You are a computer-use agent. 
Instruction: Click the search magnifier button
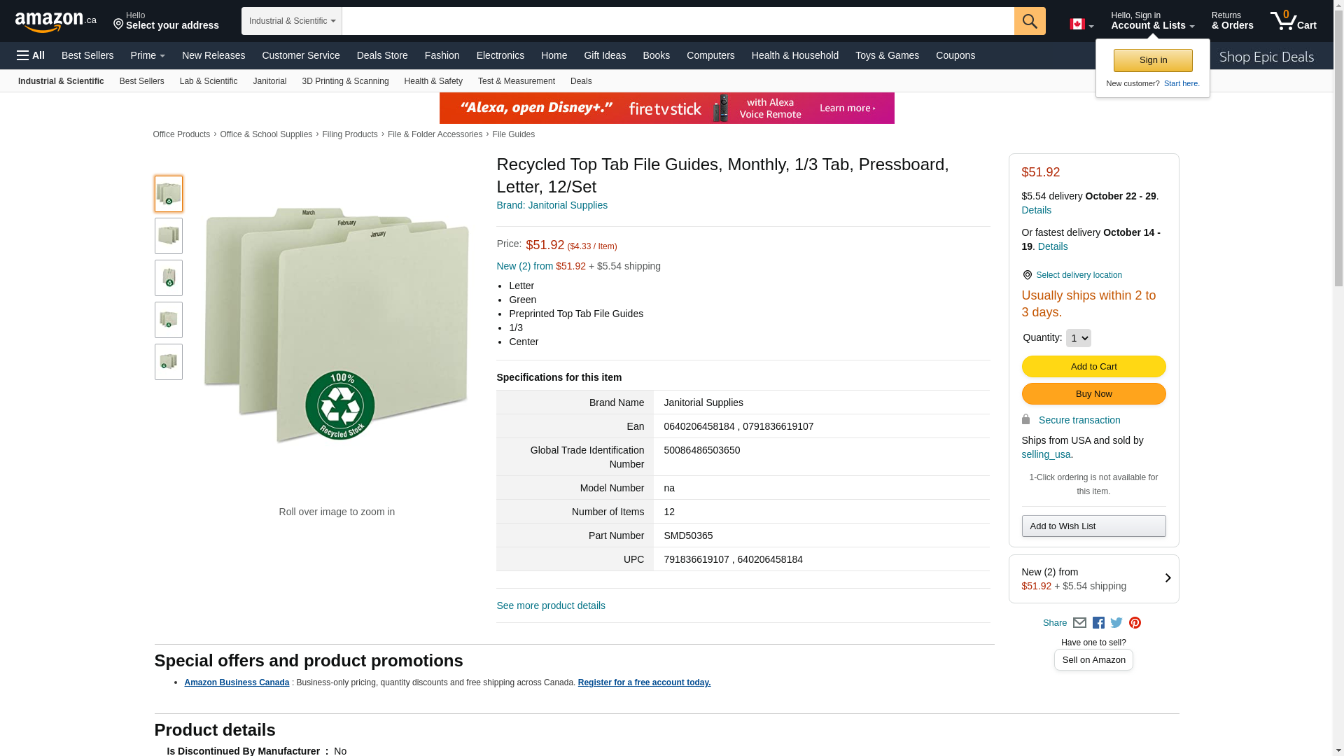[1029, 21]
